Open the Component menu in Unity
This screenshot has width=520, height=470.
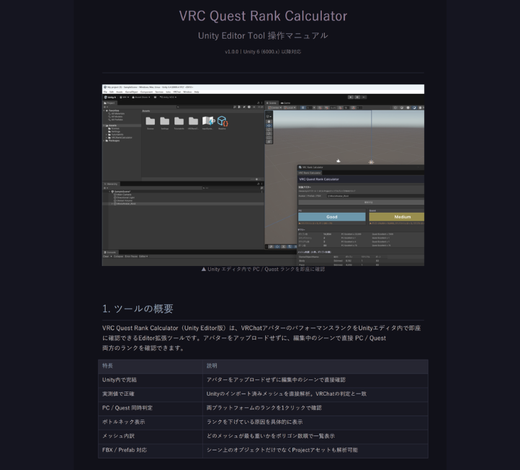147,92
